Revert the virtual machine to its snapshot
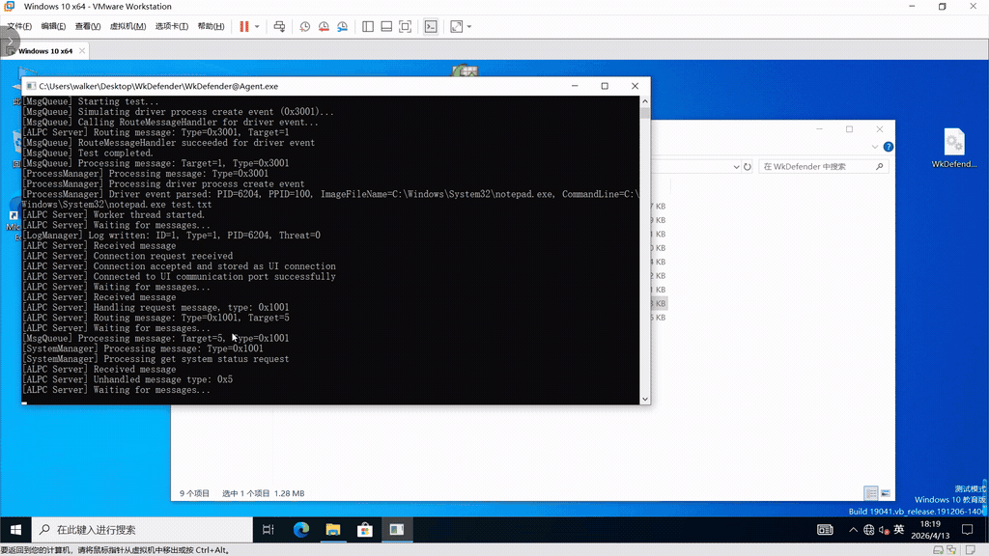The image size is (989, 556). click(324, 26)
